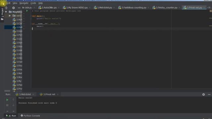The width and height of the screenshot is (212, 119).
Task: Click the if __name__ code line
Action: (x=46, y=24)
